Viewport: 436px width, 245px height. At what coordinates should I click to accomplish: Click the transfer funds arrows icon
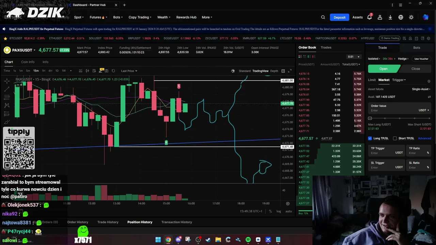pos(429,97)
